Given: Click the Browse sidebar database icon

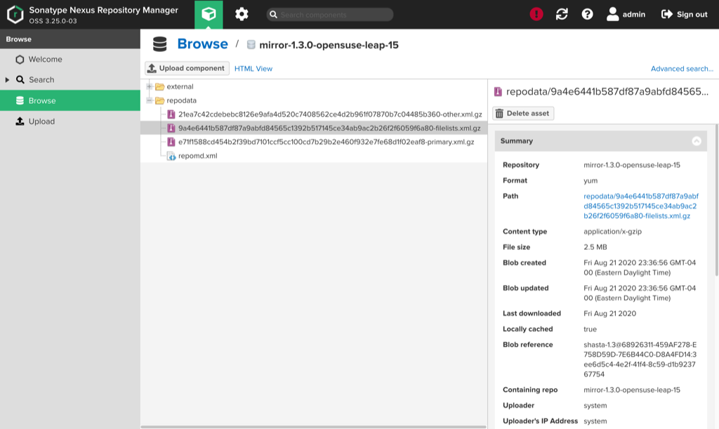Looking at the screenshot, I should (20, 100).
